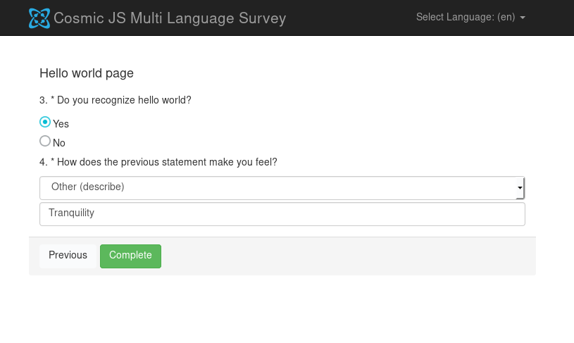This screenshot has width=574, height=343.
Task: Click the arrow on the feelings select box
Action: coord(520,188)
